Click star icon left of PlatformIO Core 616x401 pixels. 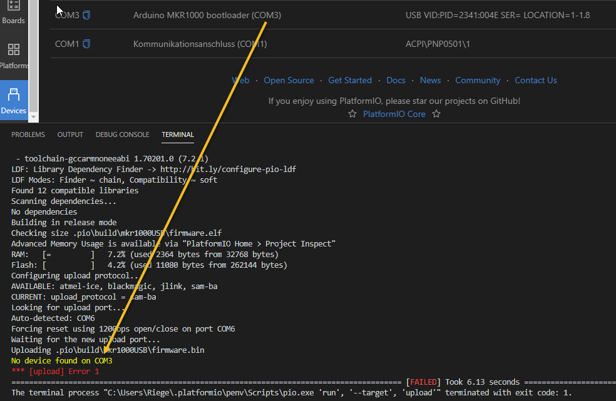352,114
